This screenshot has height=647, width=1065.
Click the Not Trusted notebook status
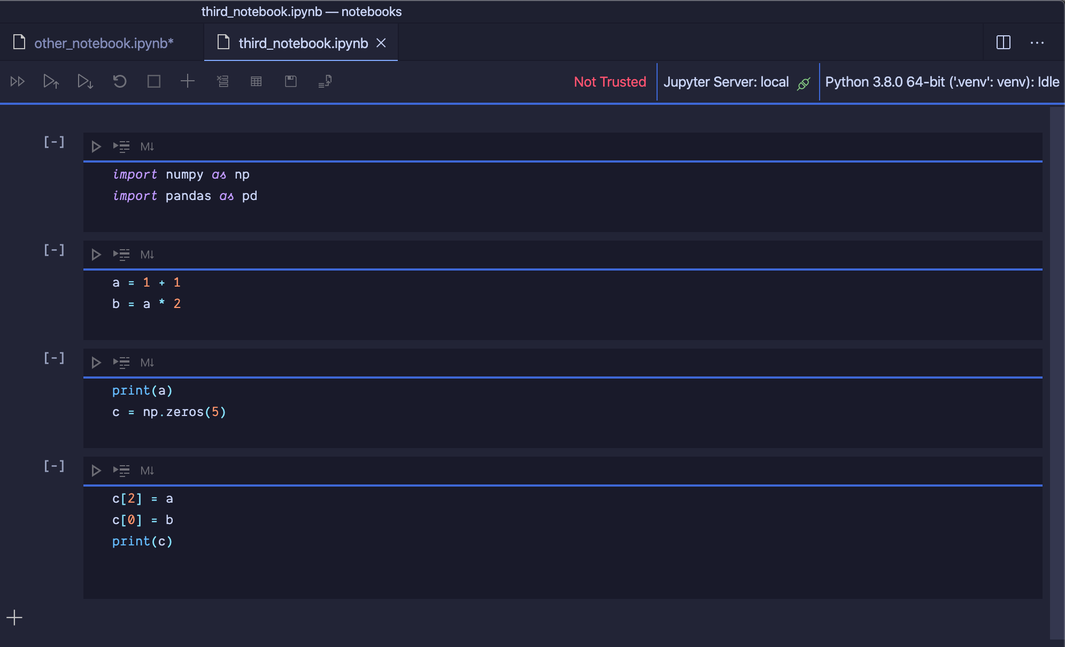(x=609, y=82)
